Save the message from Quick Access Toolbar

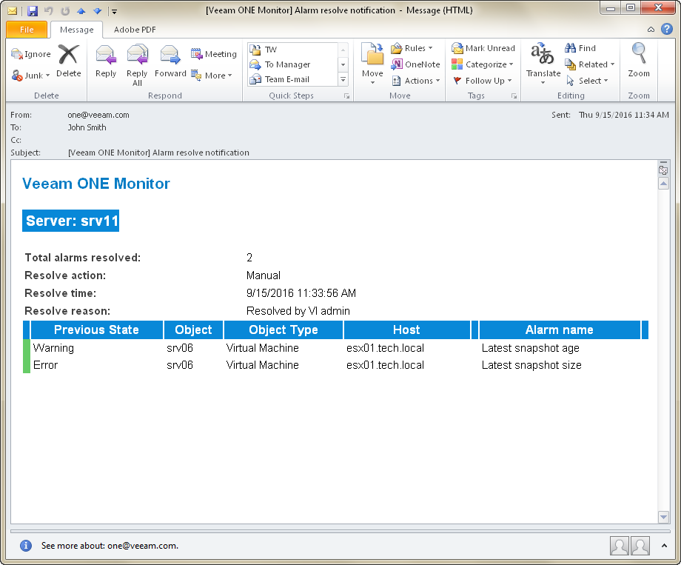33,11
